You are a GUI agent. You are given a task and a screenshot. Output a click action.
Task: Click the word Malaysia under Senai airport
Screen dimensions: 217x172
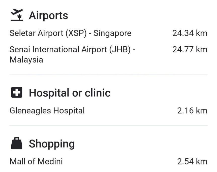(x=26, y=60)
